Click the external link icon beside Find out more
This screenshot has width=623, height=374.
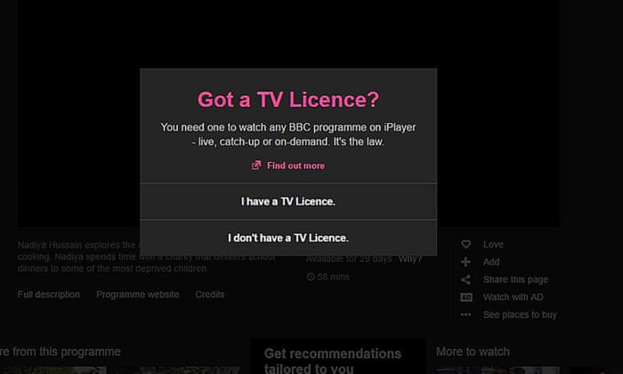pyautogui.click(x=256, y=166)
